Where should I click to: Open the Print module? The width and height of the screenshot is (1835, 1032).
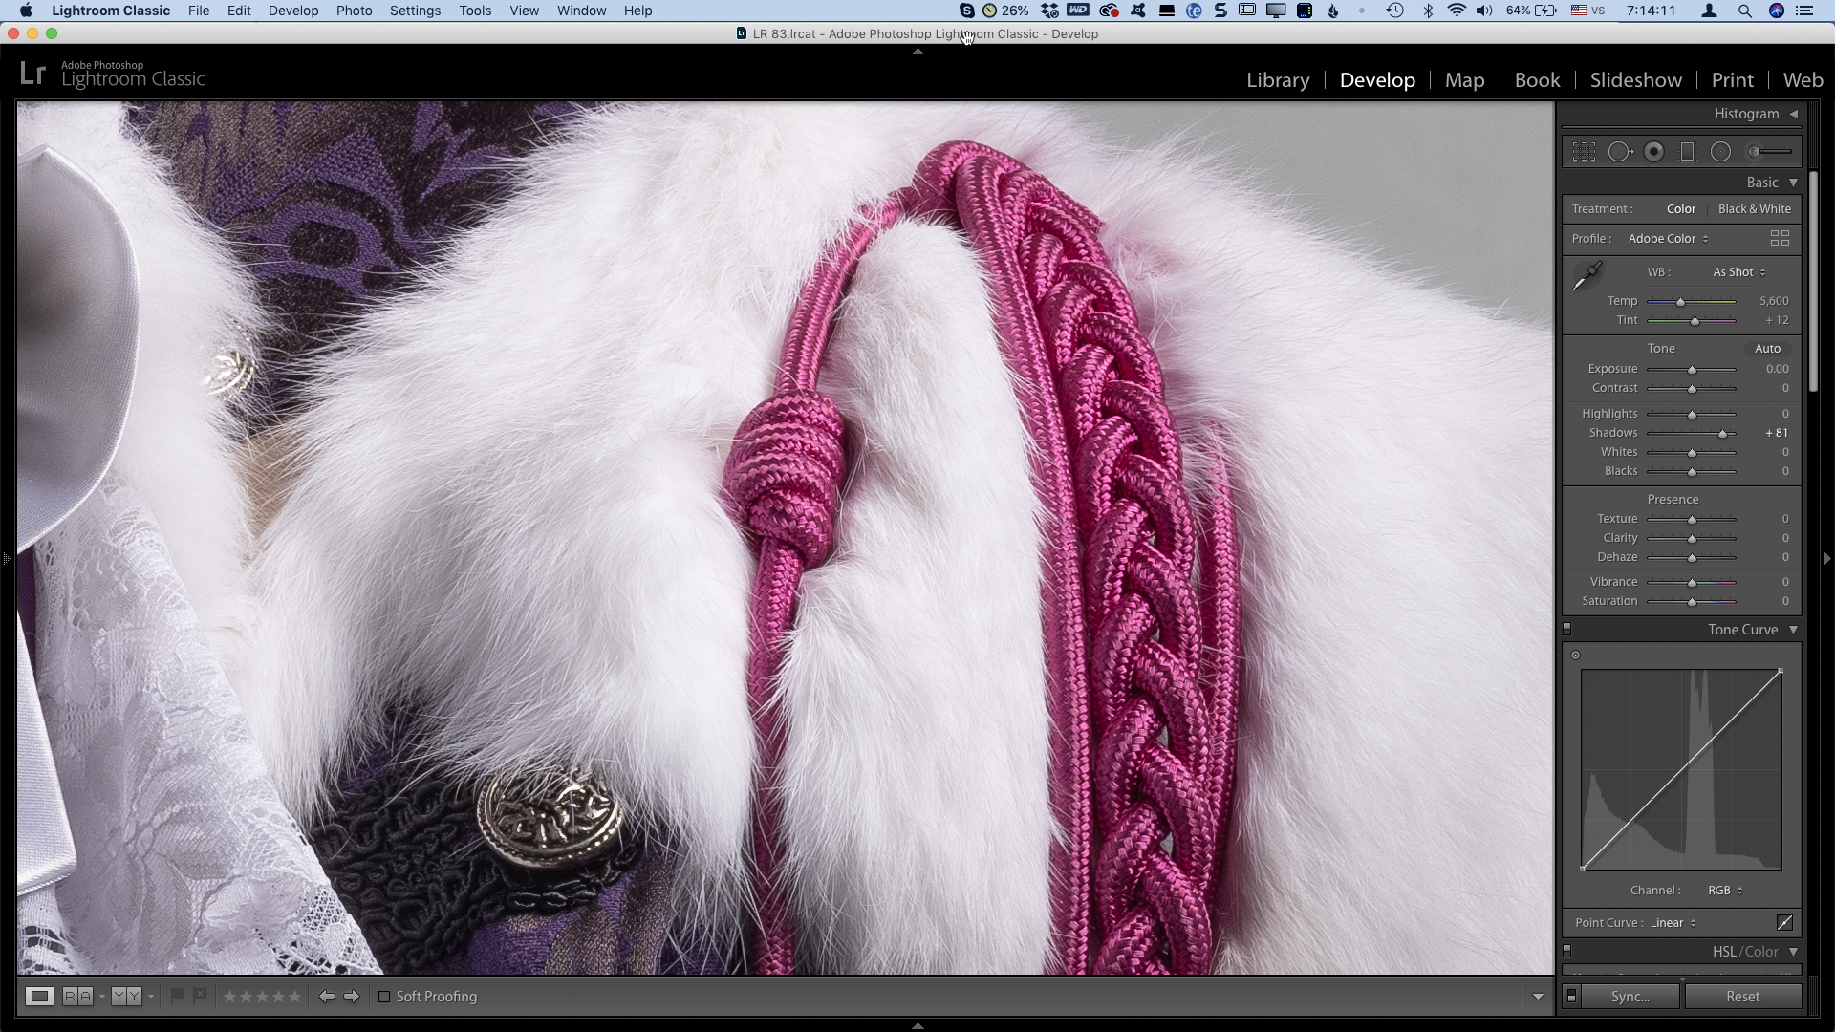pyautogui.click(x=1732, y=80)
